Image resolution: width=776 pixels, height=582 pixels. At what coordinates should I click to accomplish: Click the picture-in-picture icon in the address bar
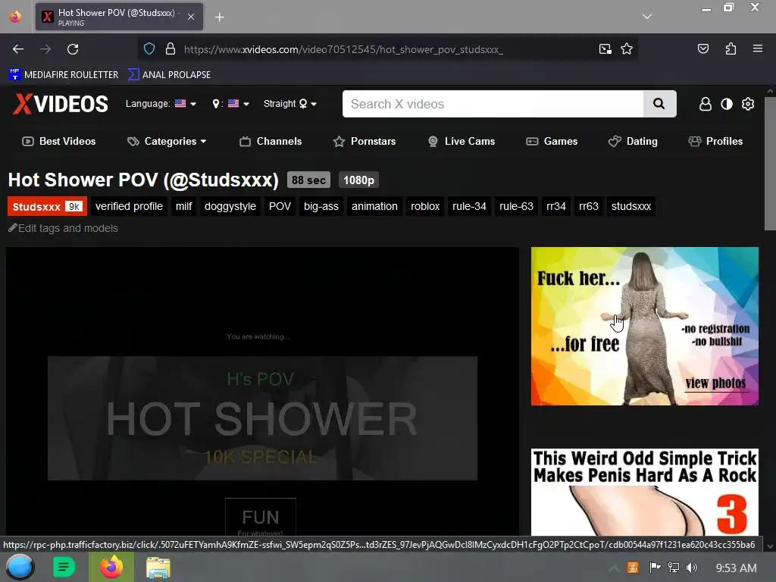(x=605, y=48)
